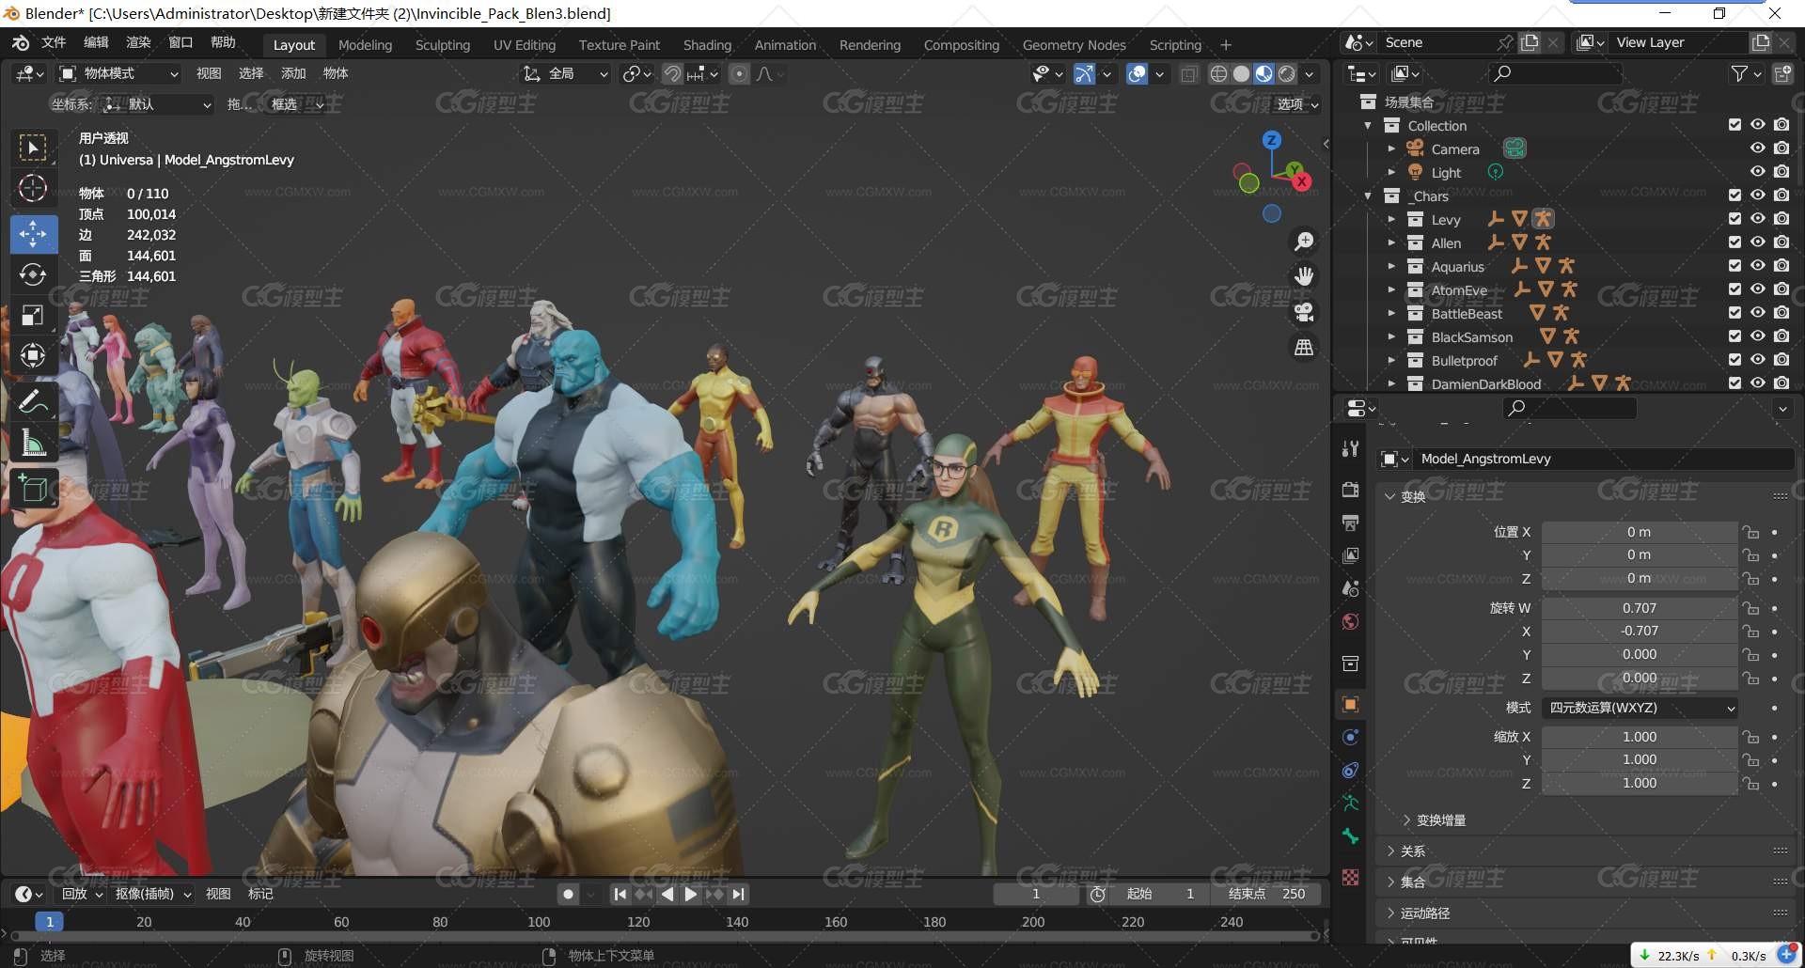
Task: Open the Render properties tab
Action: pyautogui.click(x=1351, y=490)
